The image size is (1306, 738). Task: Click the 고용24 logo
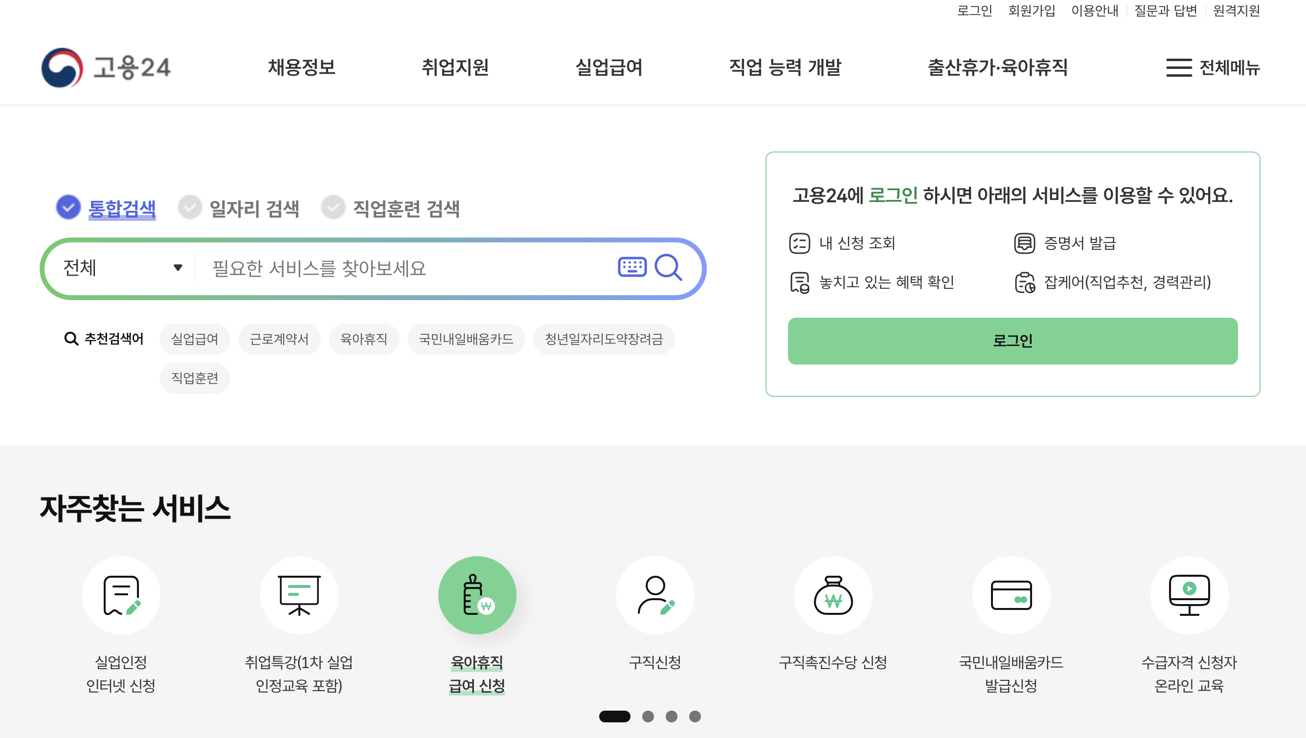106,67
